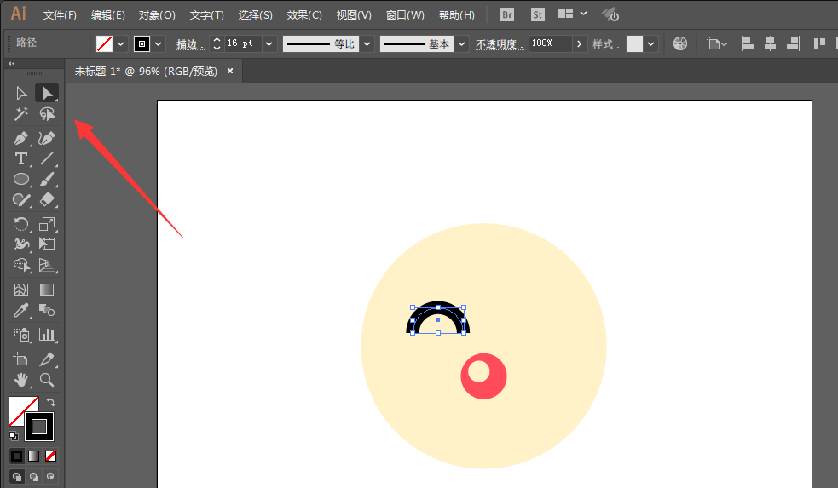Select the Magic Wand tool
The image size is (838, 488).
click(x=21, y=113)
